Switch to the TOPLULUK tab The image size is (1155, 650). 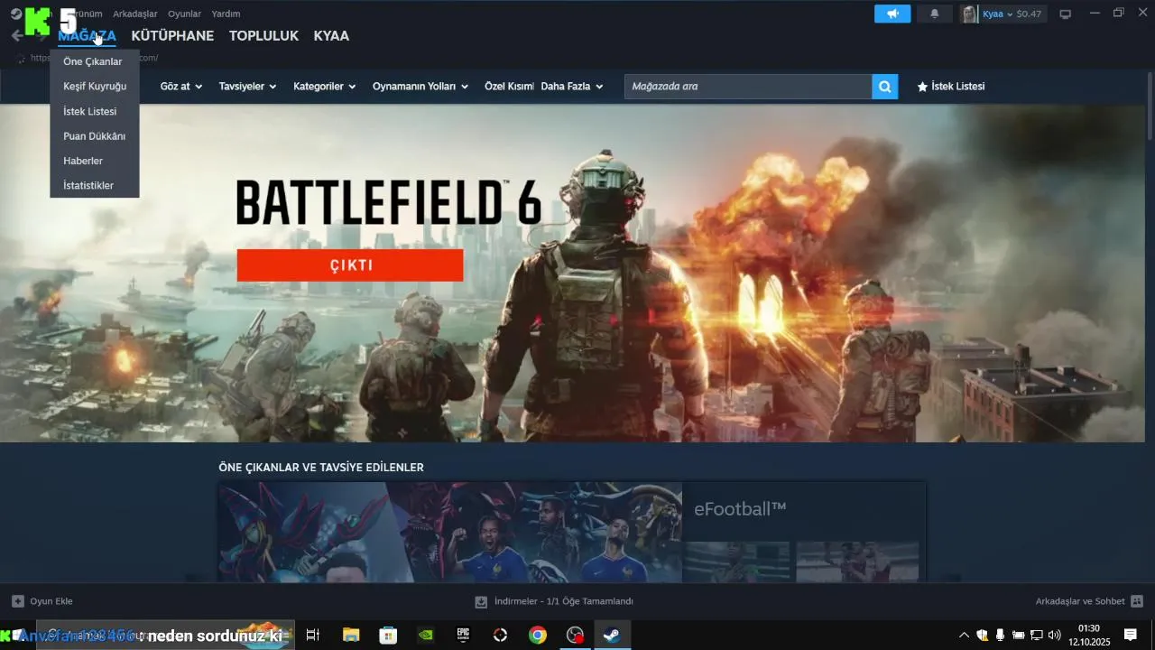[x=263, y=36]
